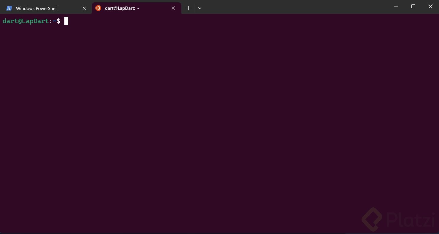Click the dart@LapDart shell prompt text
Image resolution: width=439 pixels, height=234 pixels.
point(26,21)
